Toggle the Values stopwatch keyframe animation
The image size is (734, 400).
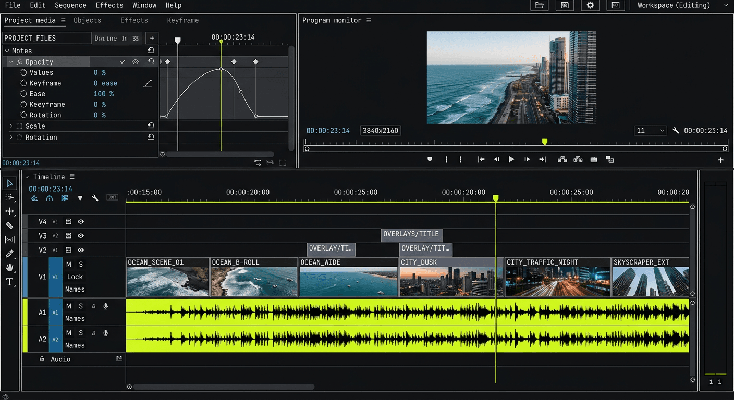pos(23,72)
